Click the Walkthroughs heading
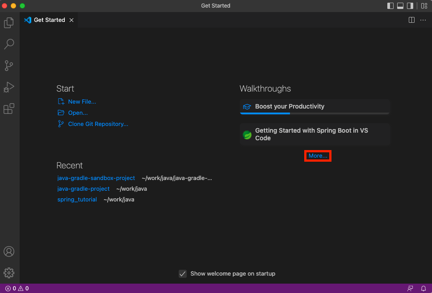 265,89
